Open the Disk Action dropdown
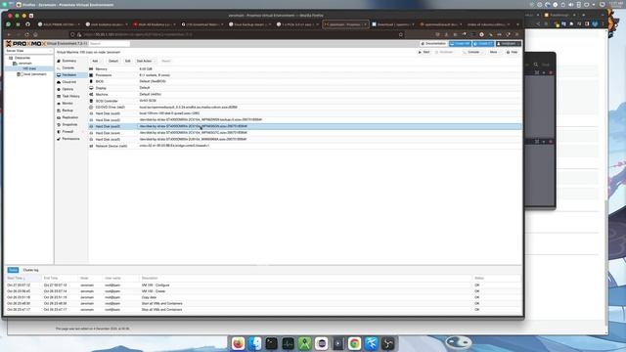The image size is (626, 352). pos(146,61)
